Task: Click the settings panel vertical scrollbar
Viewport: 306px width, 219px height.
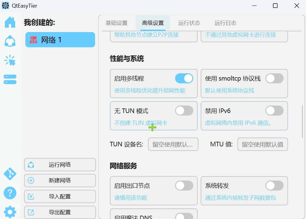Action: click(302, 121)
